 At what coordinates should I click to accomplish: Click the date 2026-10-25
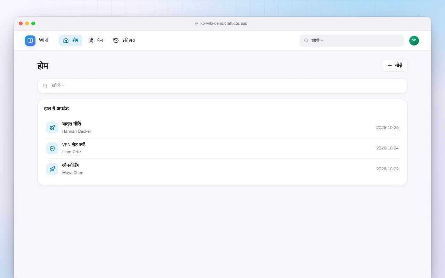point(387,128)
